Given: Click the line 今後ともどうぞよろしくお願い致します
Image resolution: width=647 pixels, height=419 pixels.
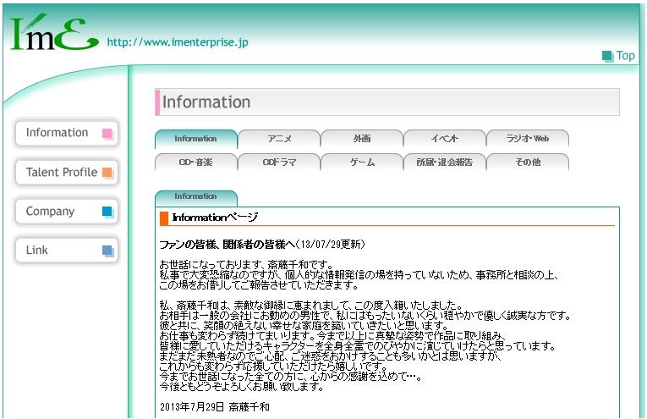Looking at the screenshot, I should pos(241,387).
